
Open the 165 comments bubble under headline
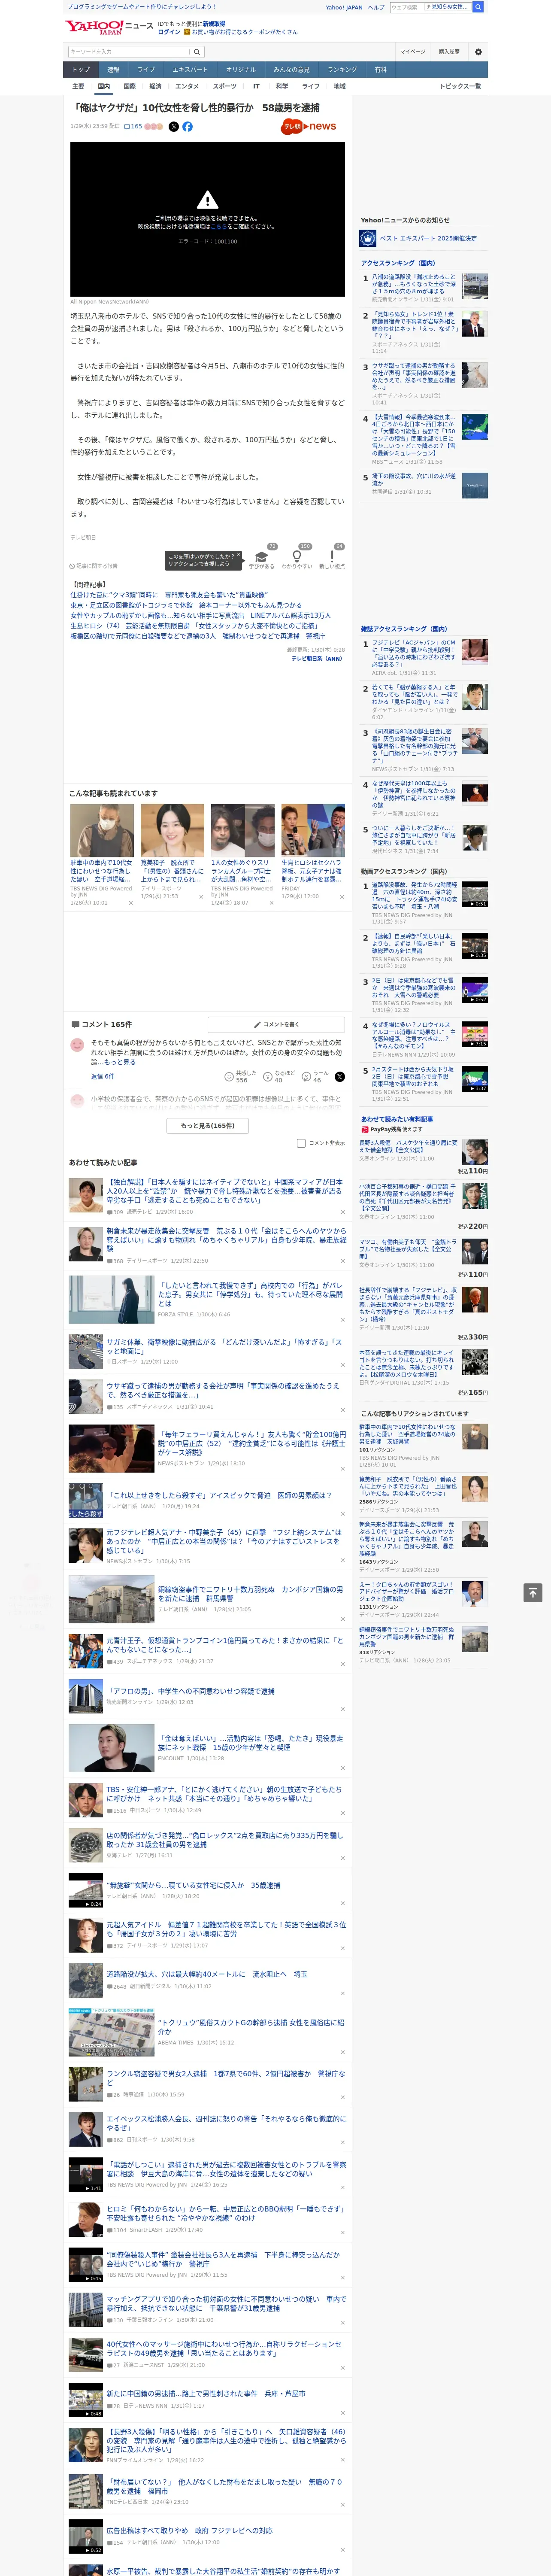pos(133,127)
